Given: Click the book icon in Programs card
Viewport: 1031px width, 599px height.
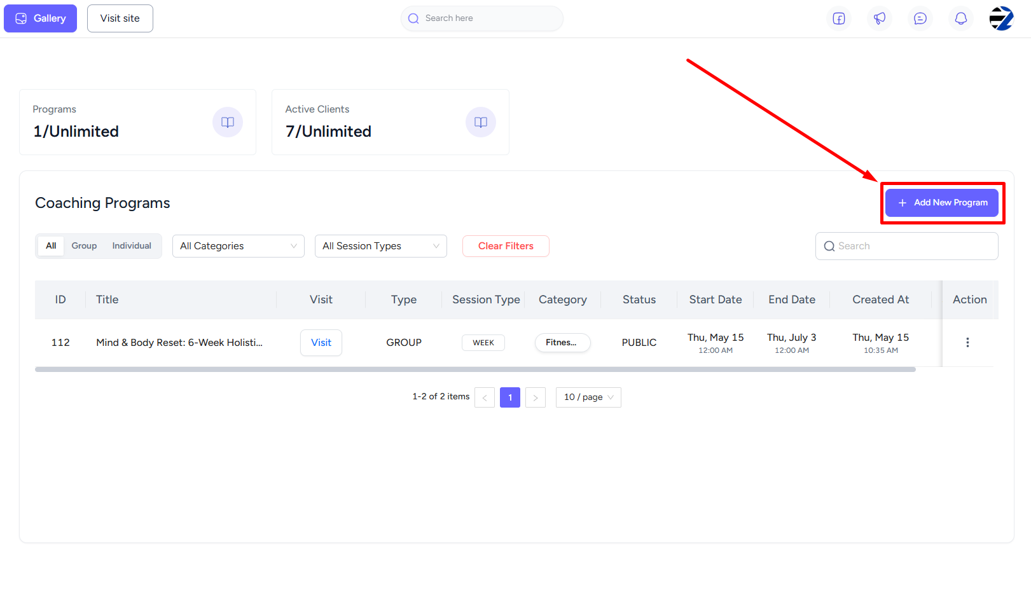Looking at the screenshot, I should click(228, 122).
